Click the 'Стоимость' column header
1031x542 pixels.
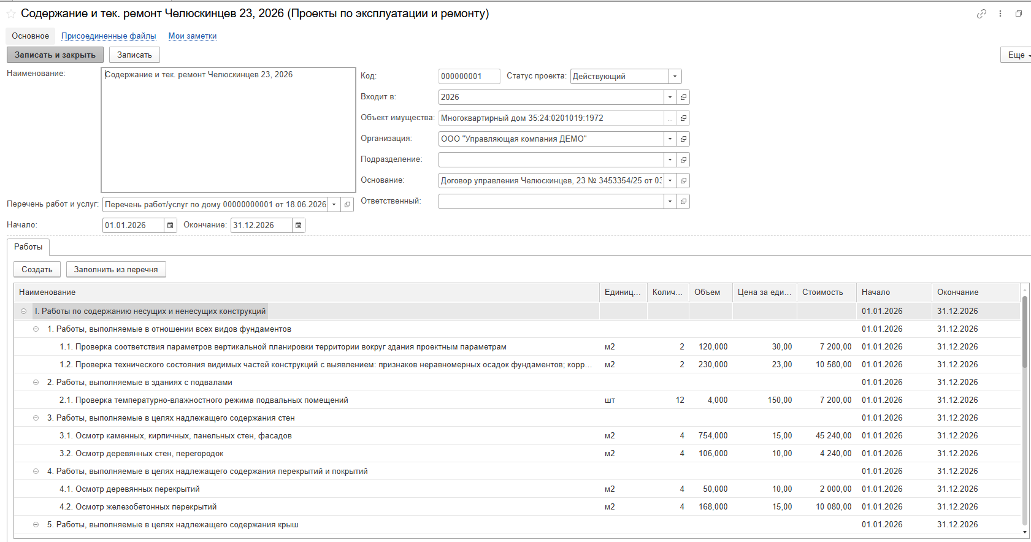(826, 292)
